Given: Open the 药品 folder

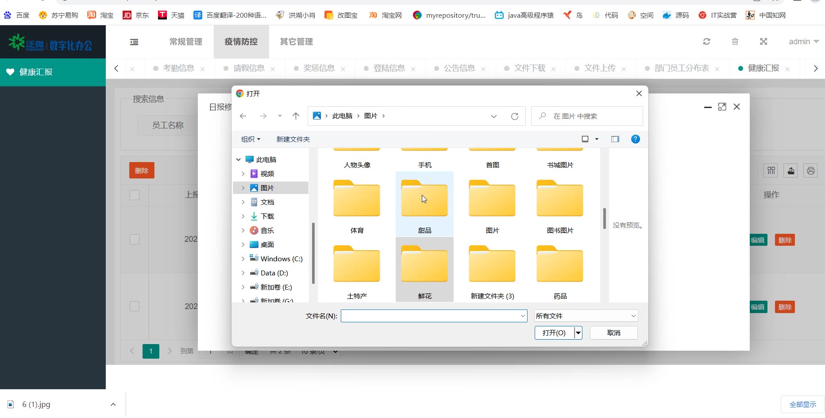Looking at the screenshot, I should 560,270.
